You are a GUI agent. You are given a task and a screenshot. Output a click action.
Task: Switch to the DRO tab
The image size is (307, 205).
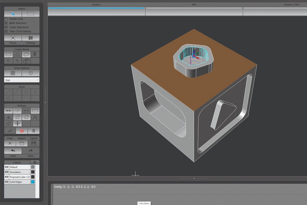pyautogui.click(x=194, y=4)
